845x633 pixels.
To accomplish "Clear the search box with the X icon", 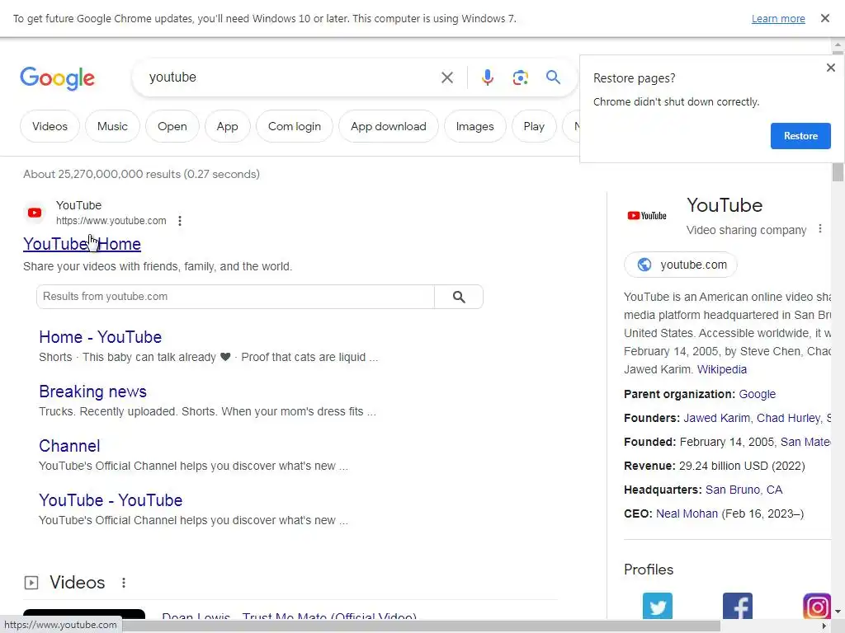I will (x=446, y=77).
